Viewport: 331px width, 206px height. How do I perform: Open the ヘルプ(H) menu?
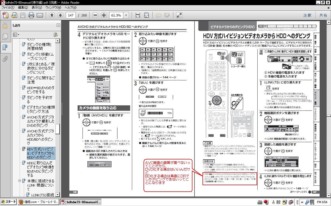pos(70,8)
